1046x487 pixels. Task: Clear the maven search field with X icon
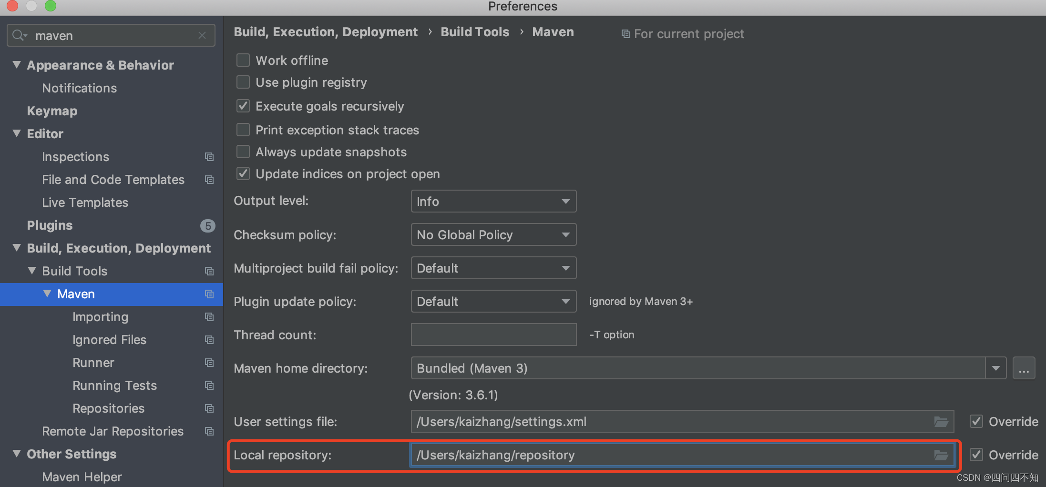pos(202,36)
